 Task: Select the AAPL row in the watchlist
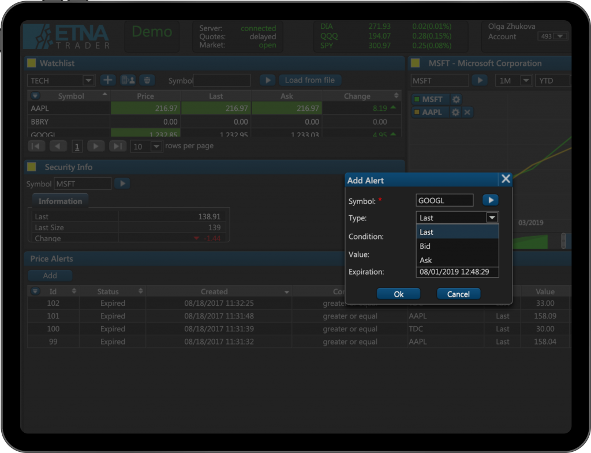tap(214, 108)
